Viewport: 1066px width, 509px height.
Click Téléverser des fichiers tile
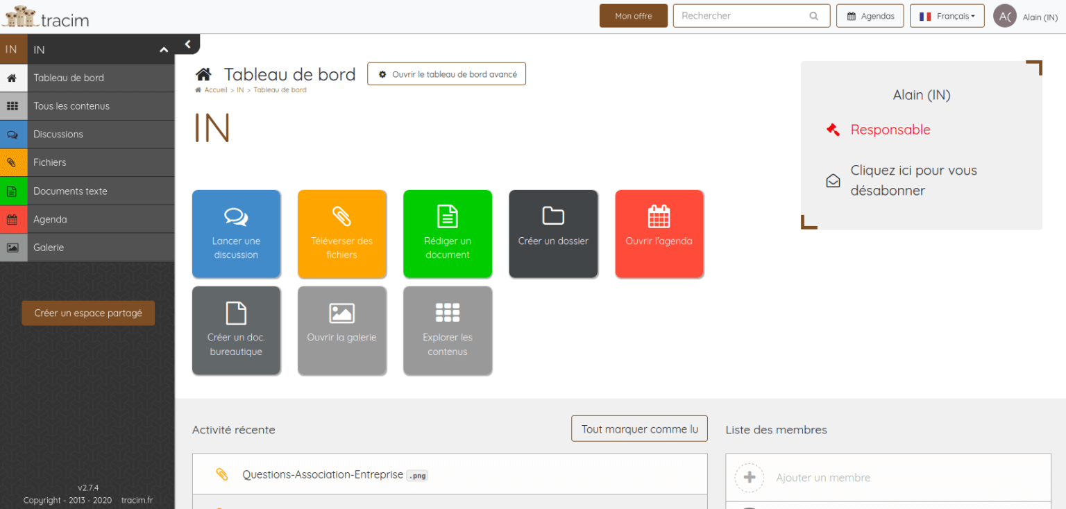coord(342,234)
